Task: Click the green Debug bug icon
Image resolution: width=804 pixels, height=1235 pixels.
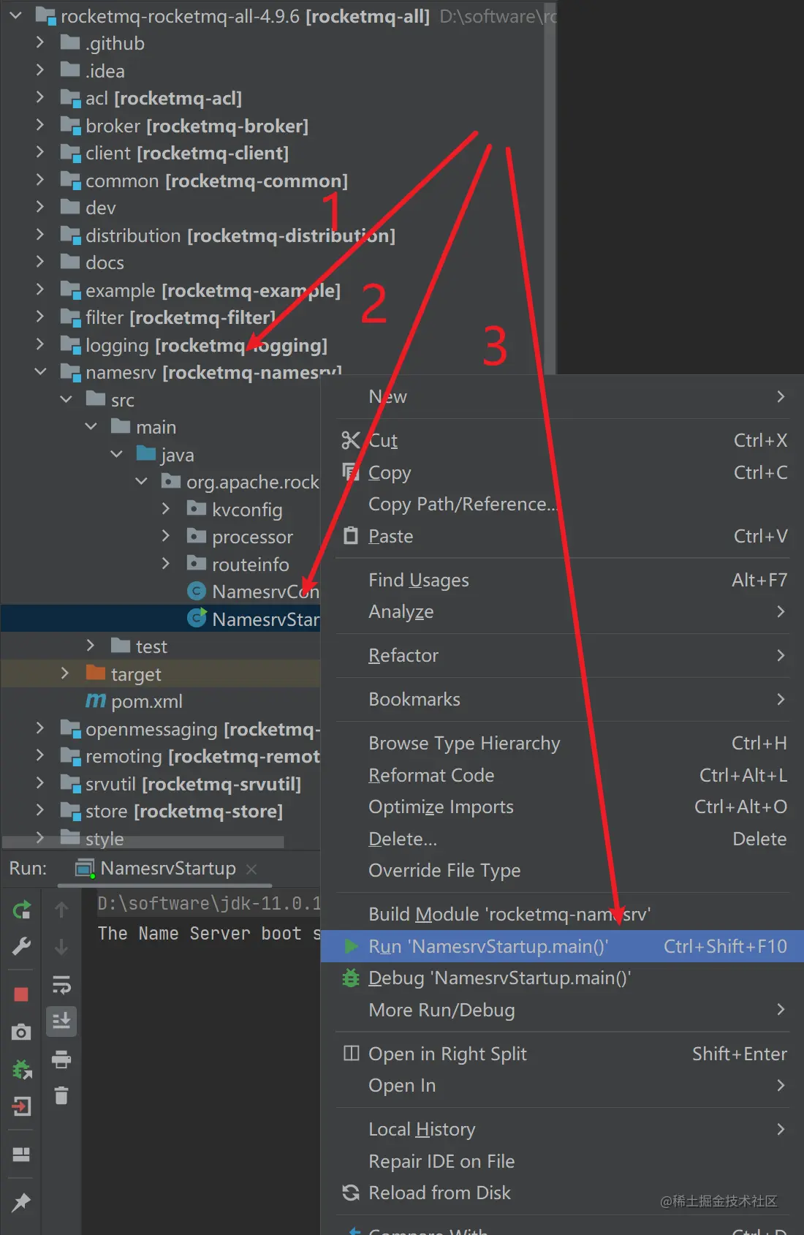Action: click(351, 978)
